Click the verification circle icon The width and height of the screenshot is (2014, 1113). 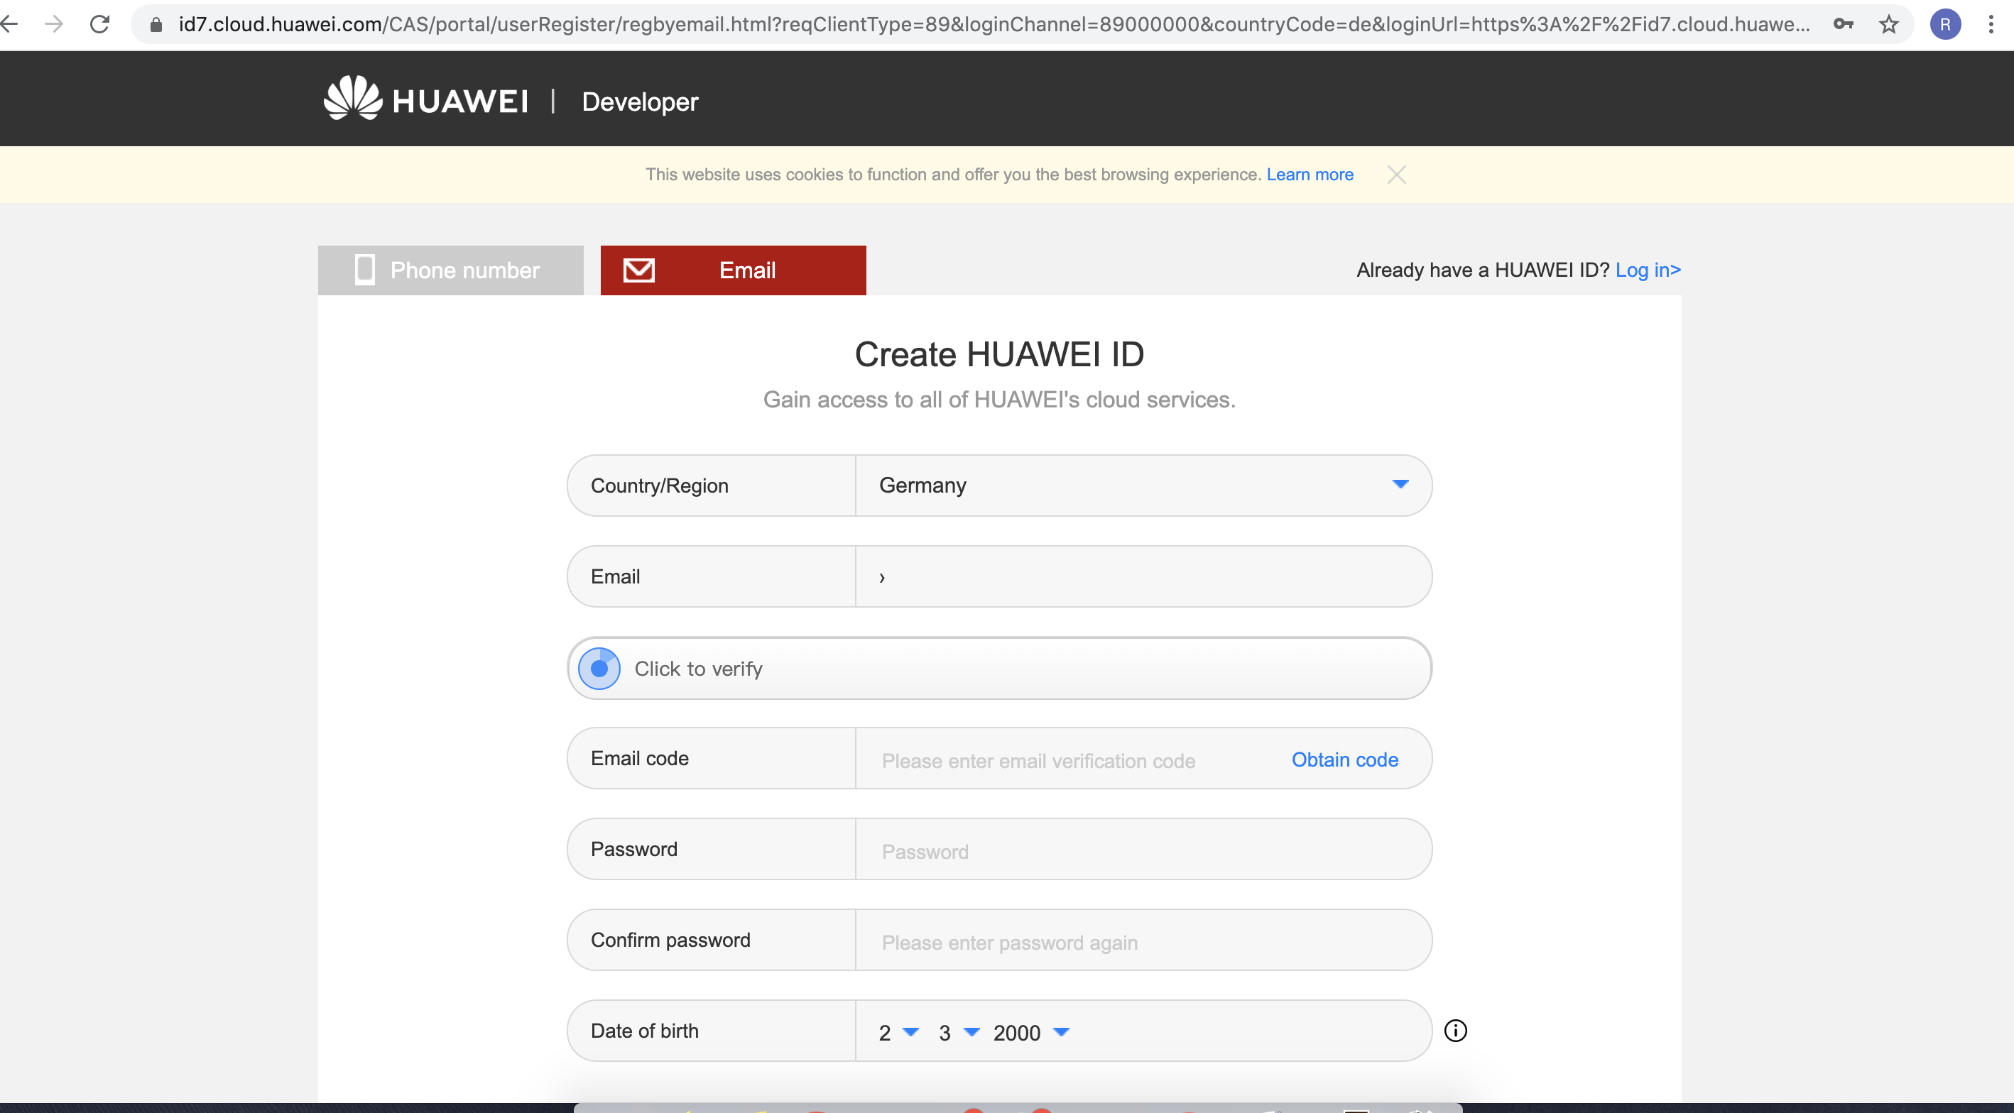coord(599,668)
